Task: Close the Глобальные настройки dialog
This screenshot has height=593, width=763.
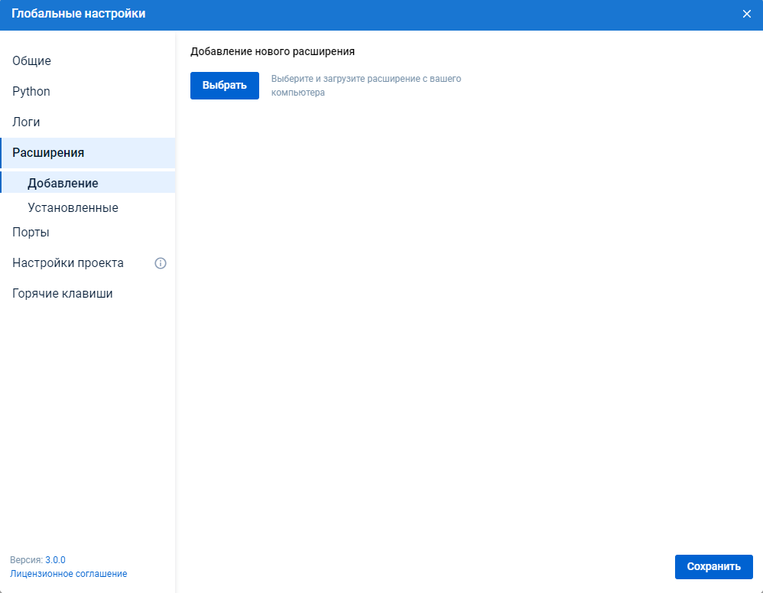Action: pos(747,14)
